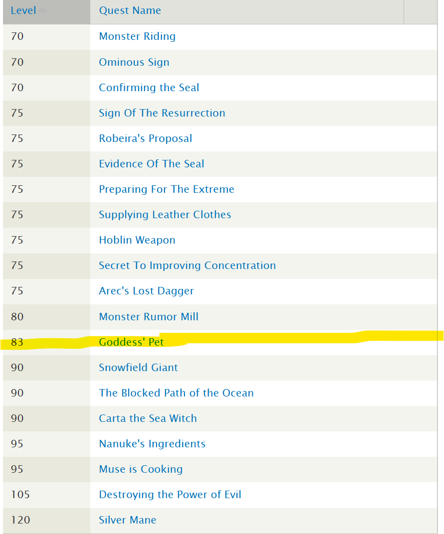Open the Monster Riding quest link
The width and height of the screenshot is (444, 534).
coord(137,36)
